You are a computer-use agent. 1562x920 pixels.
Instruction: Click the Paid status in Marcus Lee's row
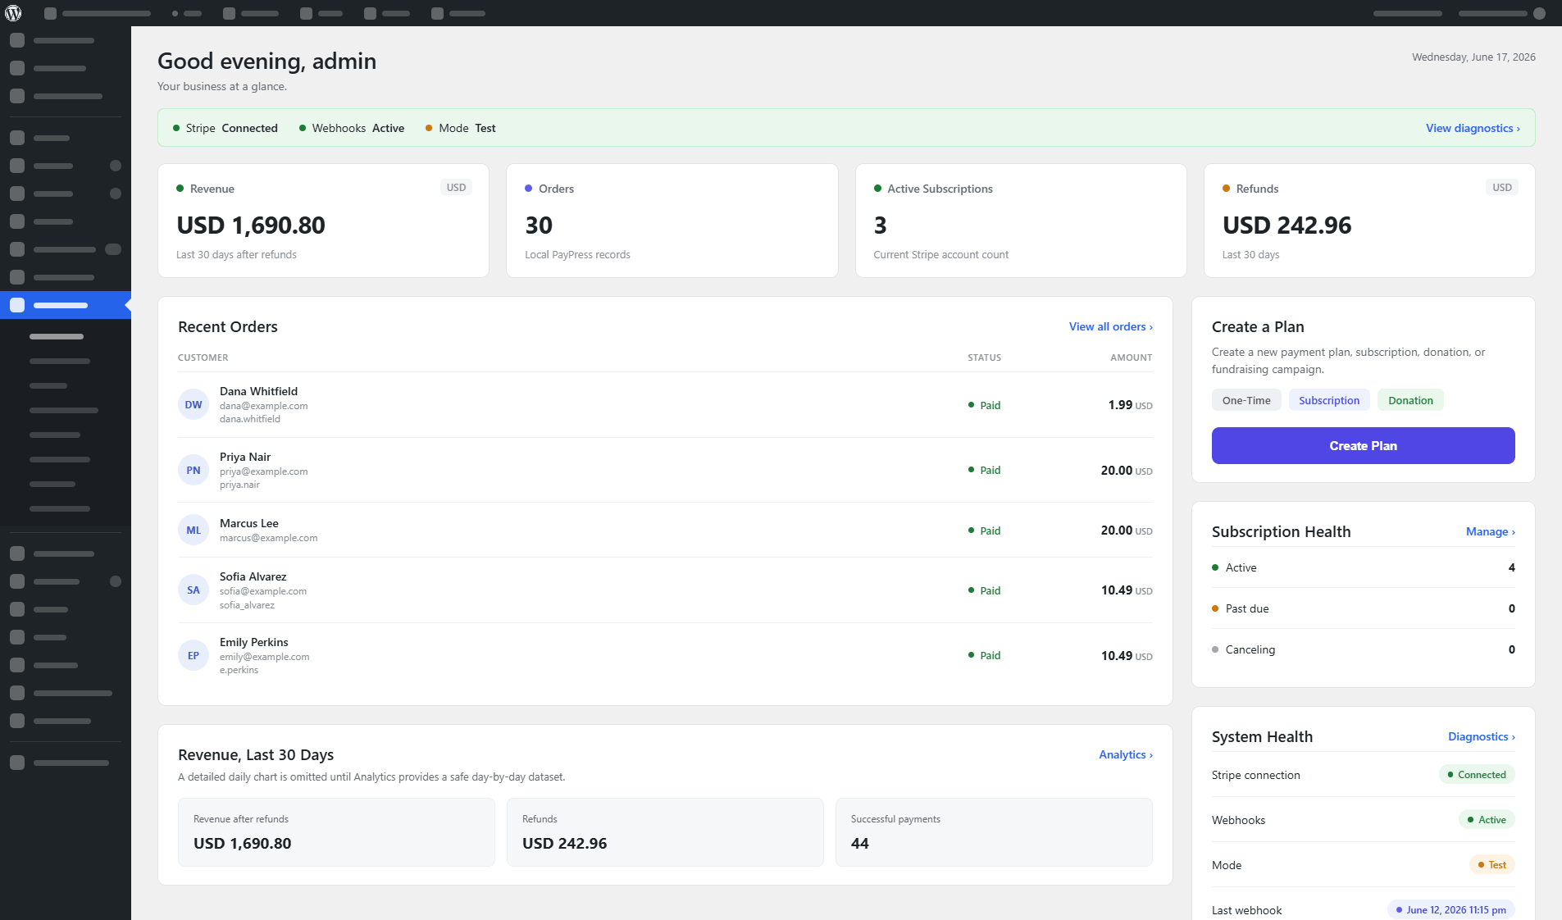coord(984,531)
